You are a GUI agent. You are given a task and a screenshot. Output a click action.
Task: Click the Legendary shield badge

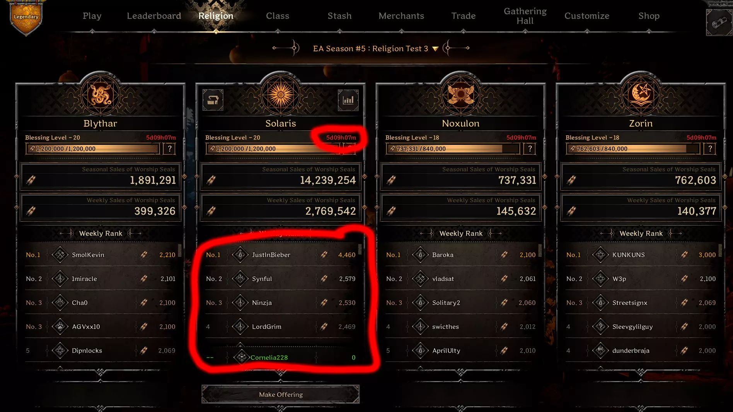coord(26,17)
